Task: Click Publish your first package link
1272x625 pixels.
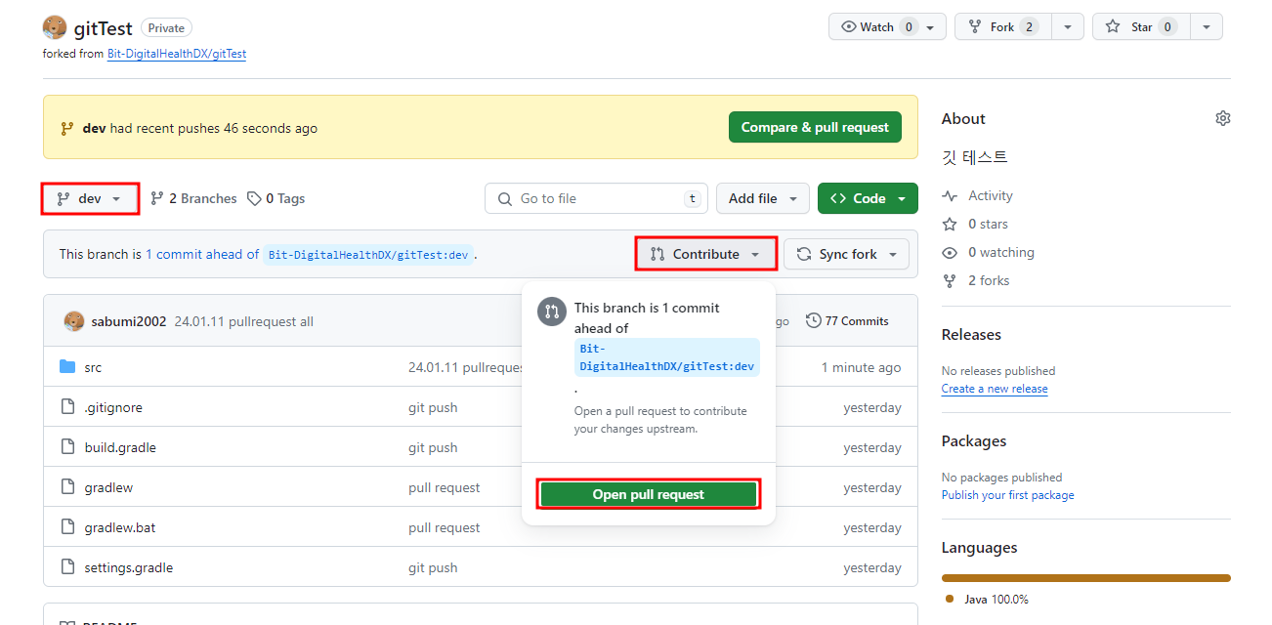Action: click(x=1007, y=495)
